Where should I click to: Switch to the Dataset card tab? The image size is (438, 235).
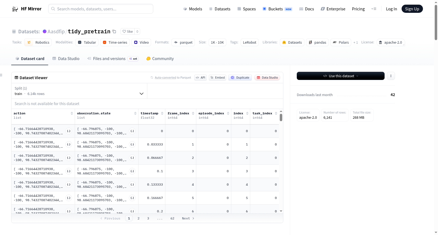pyautogui.click(x=30, y=58)
